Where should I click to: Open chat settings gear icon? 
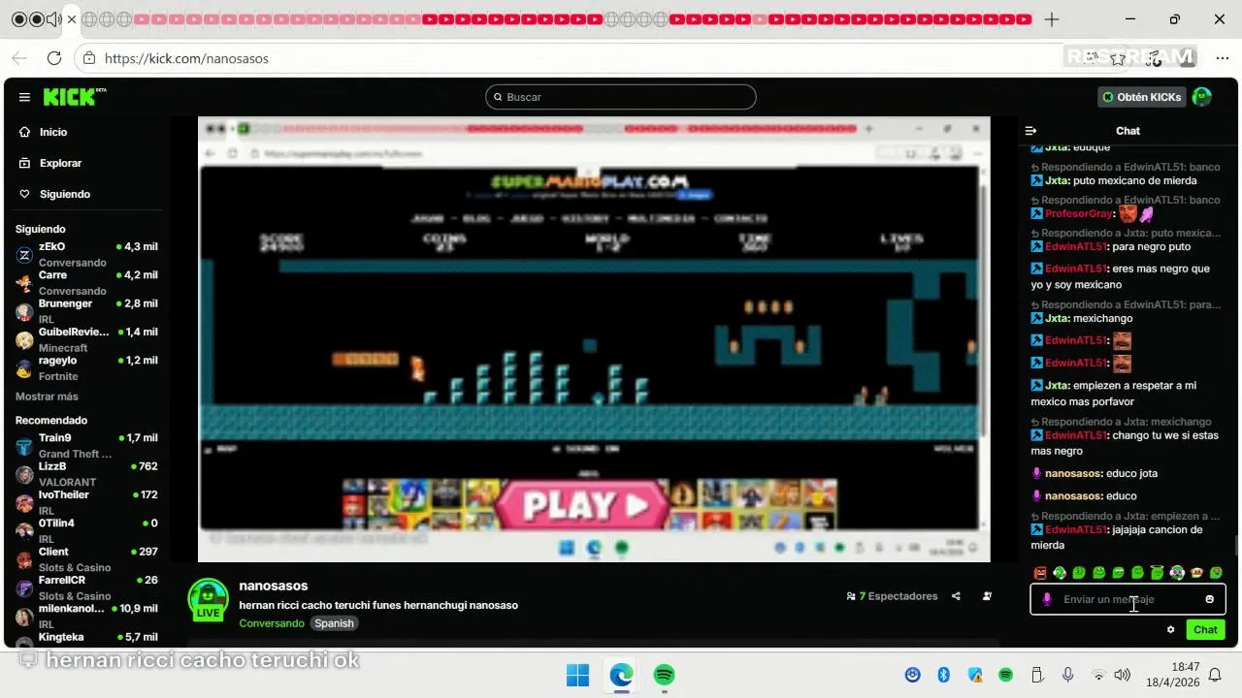[1170, 630]
